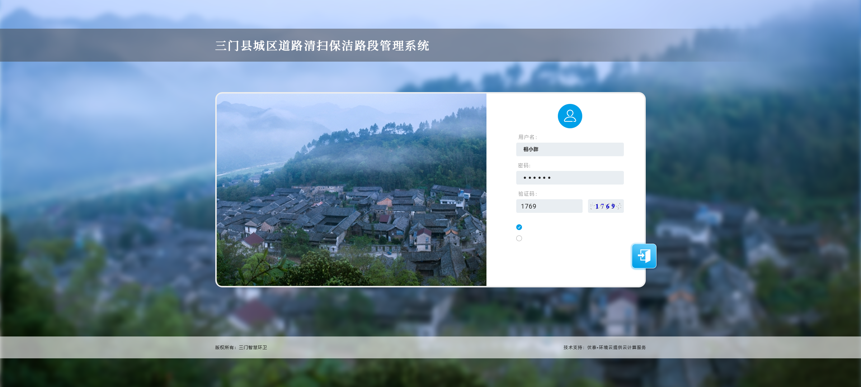
Task: Click the system title 三门县城区道路清扫保洁路段管理系统
Action: click(x=322, y=46)
